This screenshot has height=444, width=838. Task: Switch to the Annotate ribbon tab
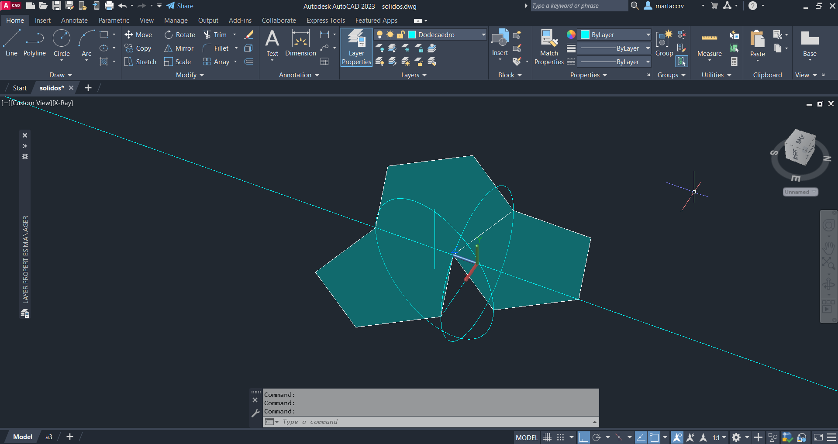tap(74, 21)
